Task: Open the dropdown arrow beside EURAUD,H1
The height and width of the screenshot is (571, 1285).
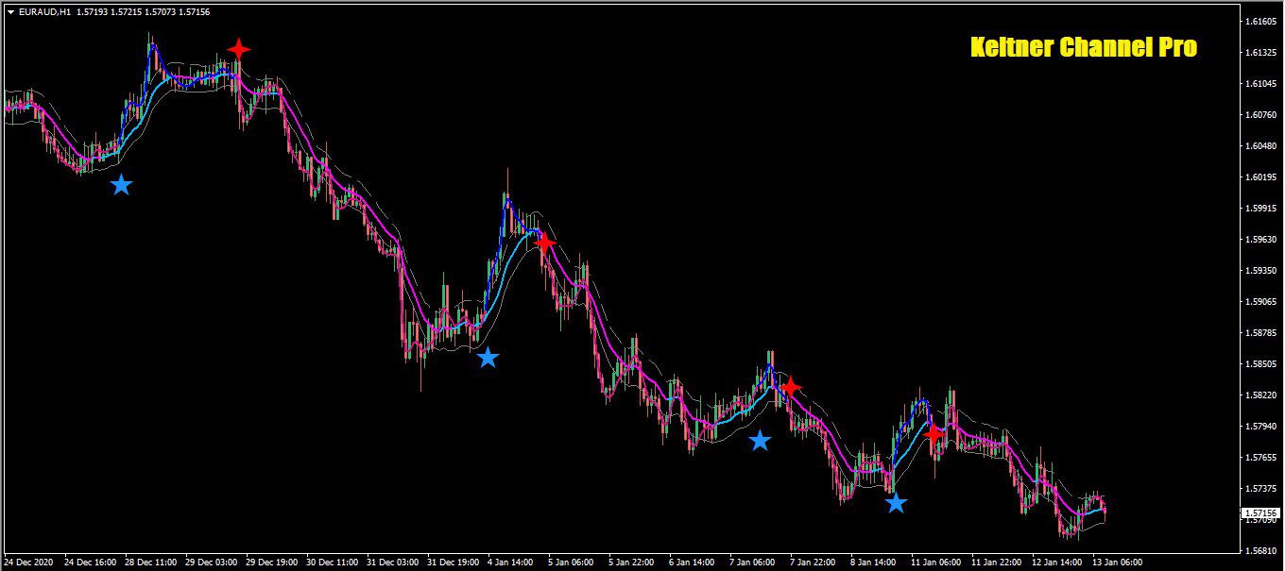Action: point(9,12)
